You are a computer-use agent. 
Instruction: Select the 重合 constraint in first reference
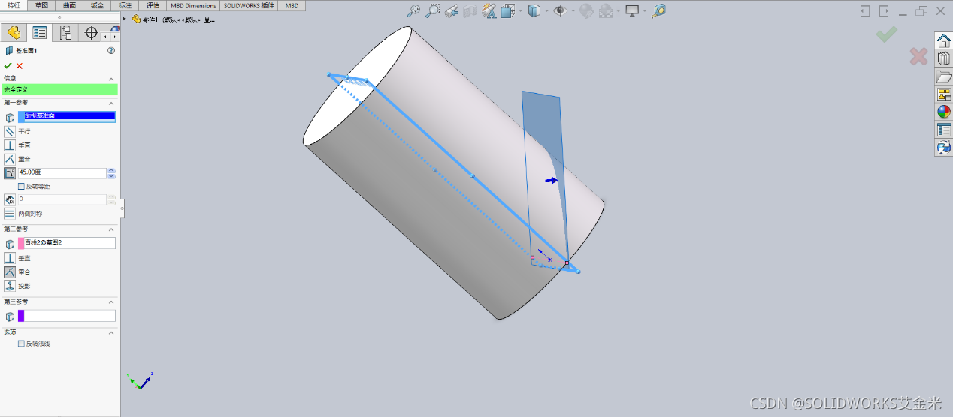coord(10,159)
